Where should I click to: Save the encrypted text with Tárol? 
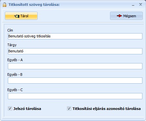tap(21, 16)
